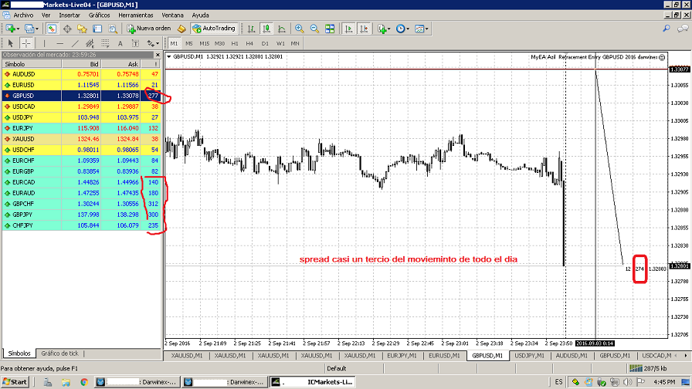Open the Herramientas menu
The width and height of the screenshot is (692, 389).
(136, 15)
